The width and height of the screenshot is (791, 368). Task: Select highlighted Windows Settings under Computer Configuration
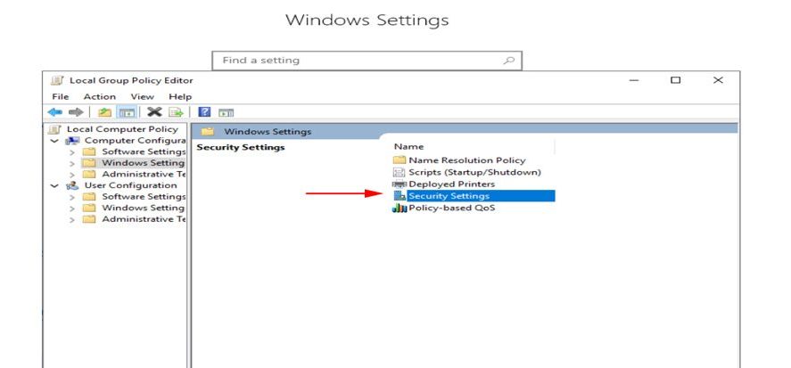[143, 163]
